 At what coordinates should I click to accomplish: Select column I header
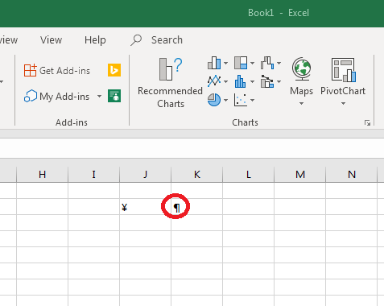coord(93,175)
